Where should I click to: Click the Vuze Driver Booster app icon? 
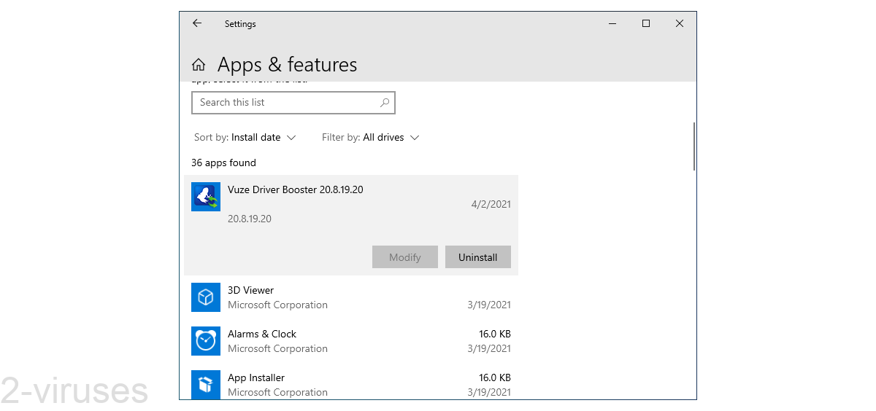click(206, 197)
